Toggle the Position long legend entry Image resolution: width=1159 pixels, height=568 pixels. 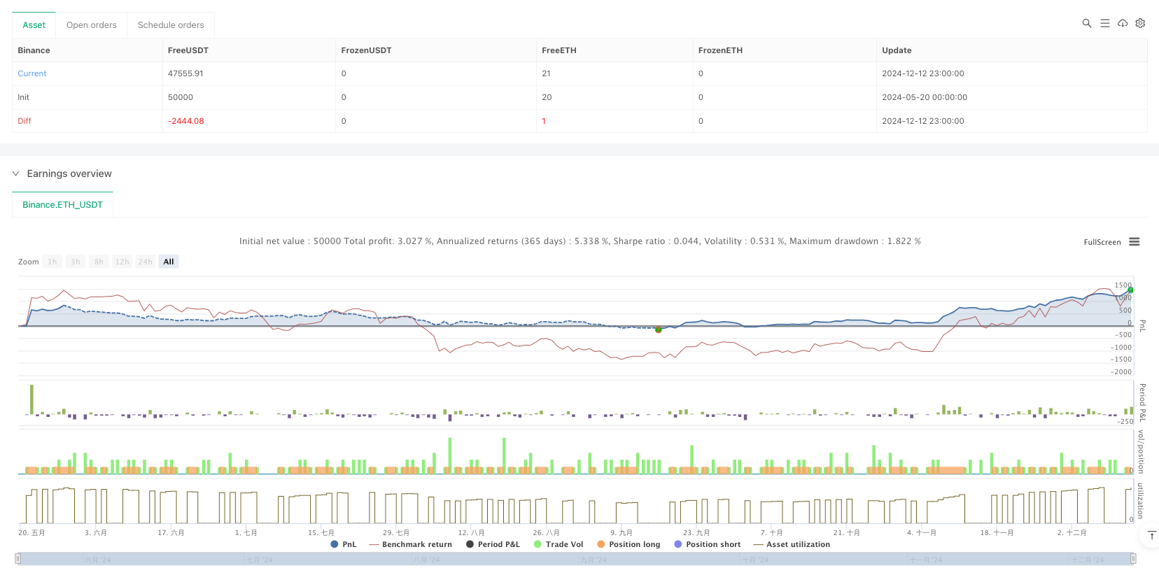628,544
